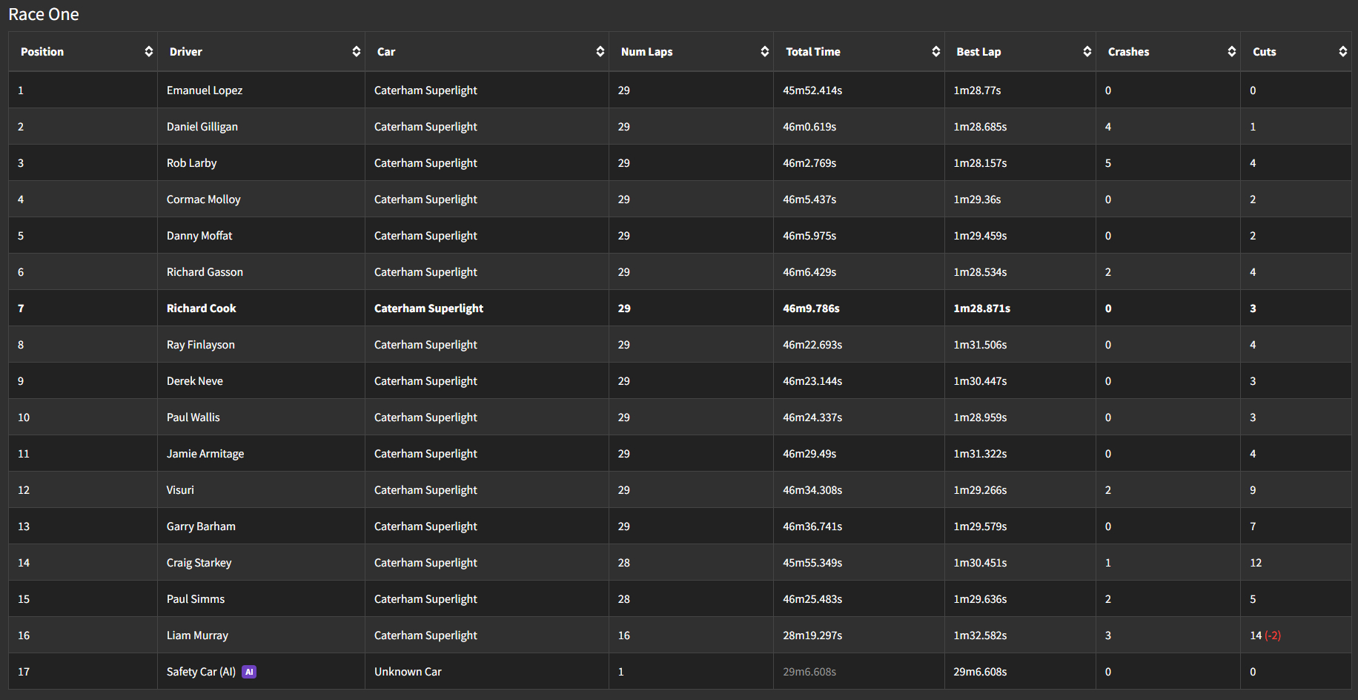Click sort arrows in Total Time header
Viewport: 1358px width, 700px height.
click(936, 52)
